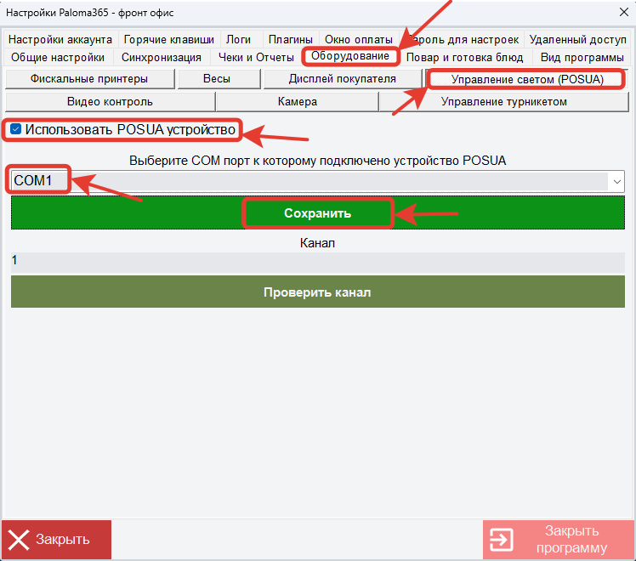Expand the COM port dropdown arrow
Viewport: 636px width, 561px height.
616,181
